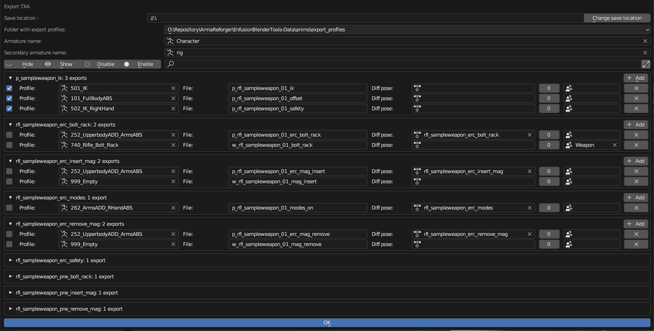Remove the 740_Rifle_Bolt_Rack export row

point(636,145)
